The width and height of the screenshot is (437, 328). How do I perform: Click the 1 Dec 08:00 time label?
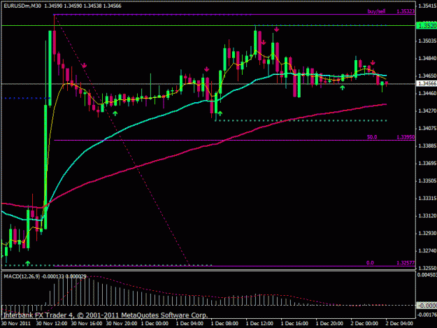[x=224, y=323]
